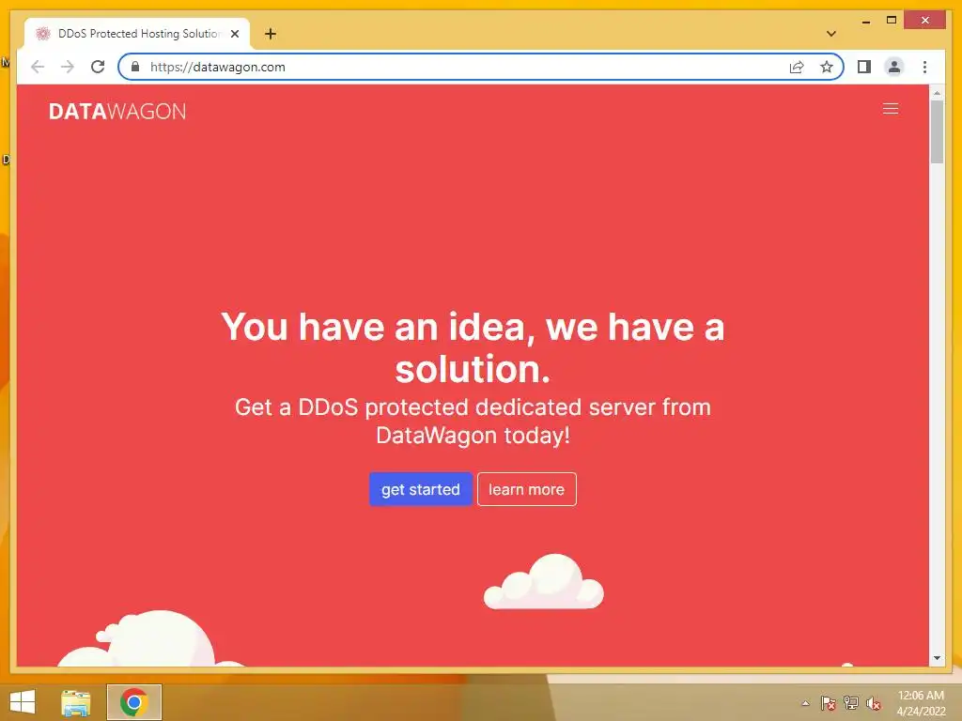This screenshot has height=721, width=962.
Task: Click the Action Center flag icon
Action: [x=829, y=703]
